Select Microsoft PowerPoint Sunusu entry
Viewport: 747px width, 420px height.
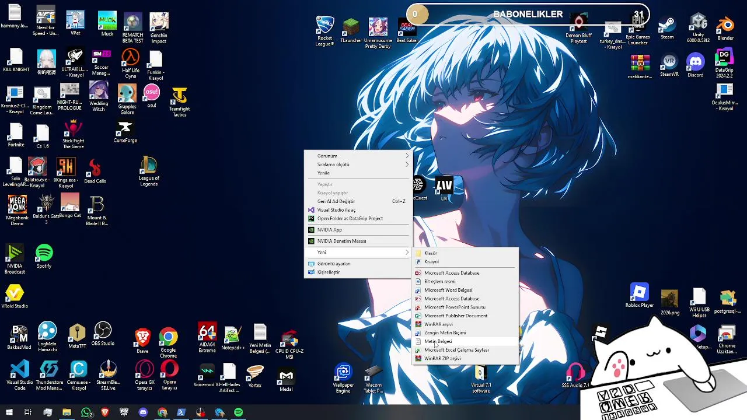(x=465, y=307)
